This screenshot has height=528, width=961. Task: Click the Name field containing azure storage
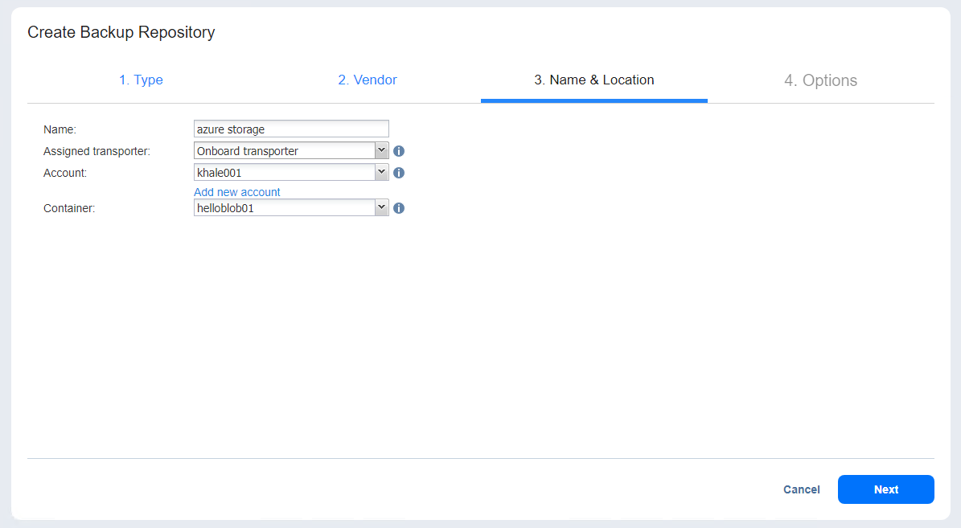291,129
